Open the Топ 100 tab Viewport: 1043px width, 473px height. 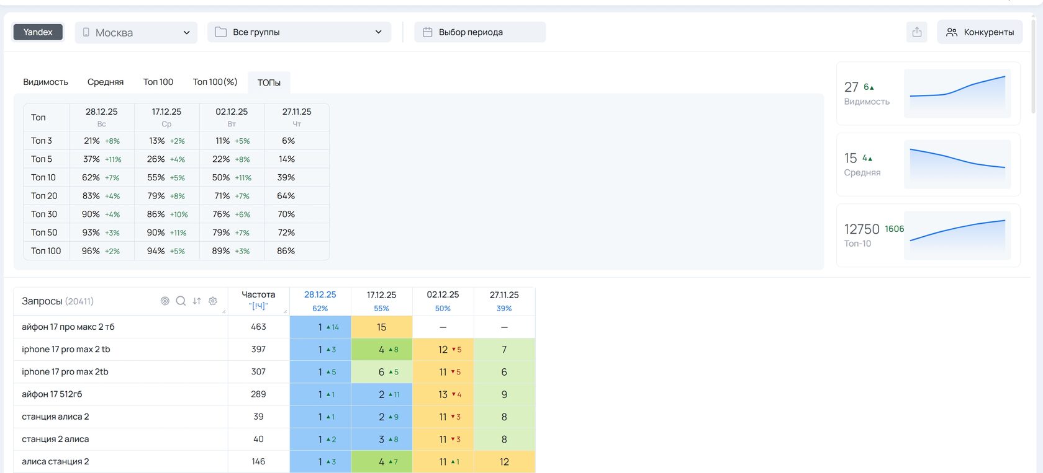coord(158,82)
